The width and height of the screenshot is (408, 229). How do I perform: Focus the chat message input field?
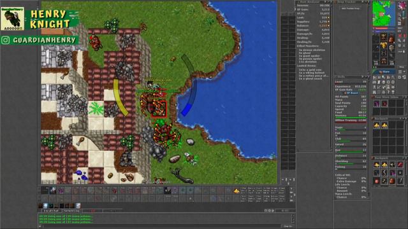pyautogui.click(x=161, y=226)
